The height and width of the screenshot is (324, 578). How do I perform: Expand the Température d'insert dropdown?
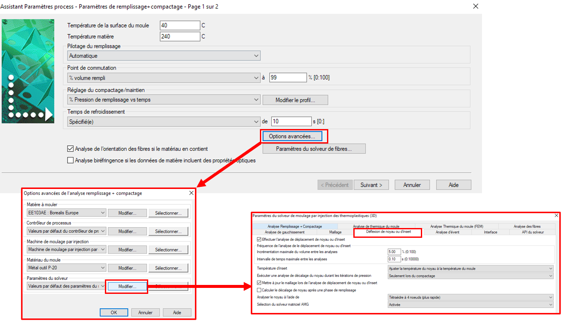click(x=471, y=268)
